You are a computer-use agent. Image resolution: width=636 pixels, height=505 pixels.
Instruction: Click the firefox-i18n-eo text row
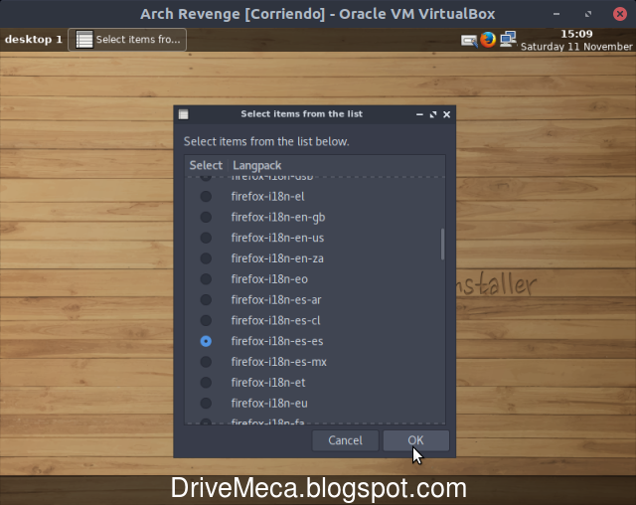click(269, 279)
